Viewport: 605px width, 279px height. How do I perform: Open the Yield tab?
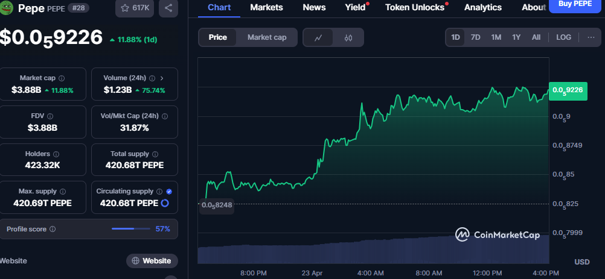click(x=356, y=7)
